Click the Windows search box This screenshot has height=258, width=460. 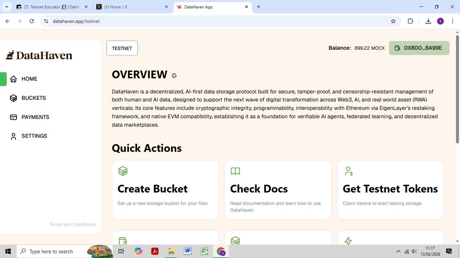64,252
